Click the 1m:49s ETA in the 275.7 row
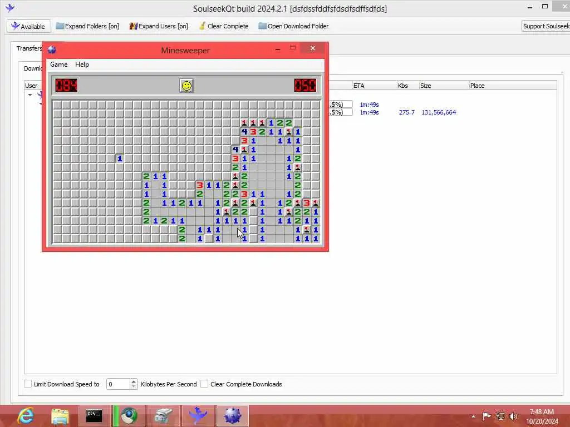This screenshot has width=570, height=427. [x=370, y=112]
